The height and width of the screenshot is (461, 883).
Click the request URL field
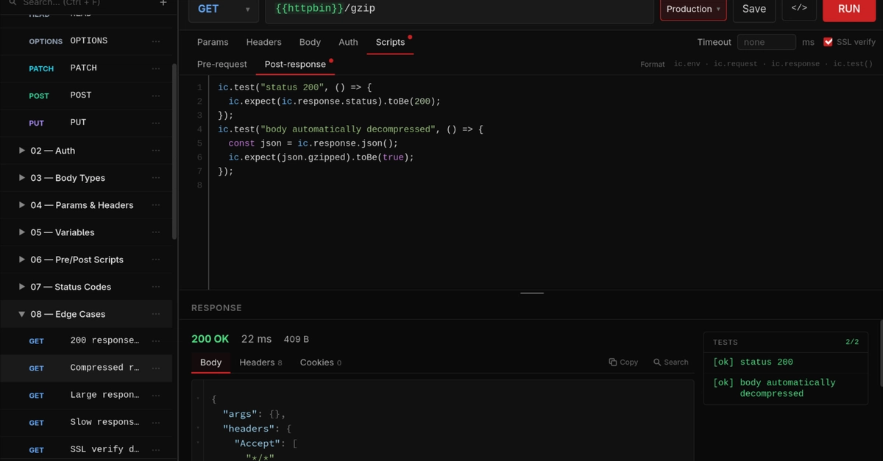[459, 10]
